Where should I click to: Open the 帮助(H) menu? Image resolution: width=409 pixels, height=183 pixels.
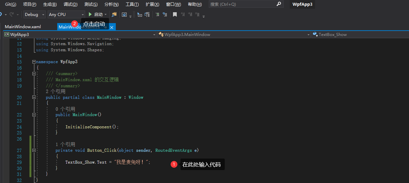coord(195,4)
